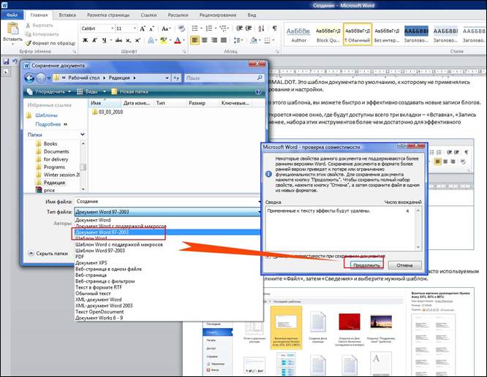This screenshot has width=487, height=377.
Task: Click the Format Painter (Формат по образцу) icon
Action: (29, 43)
